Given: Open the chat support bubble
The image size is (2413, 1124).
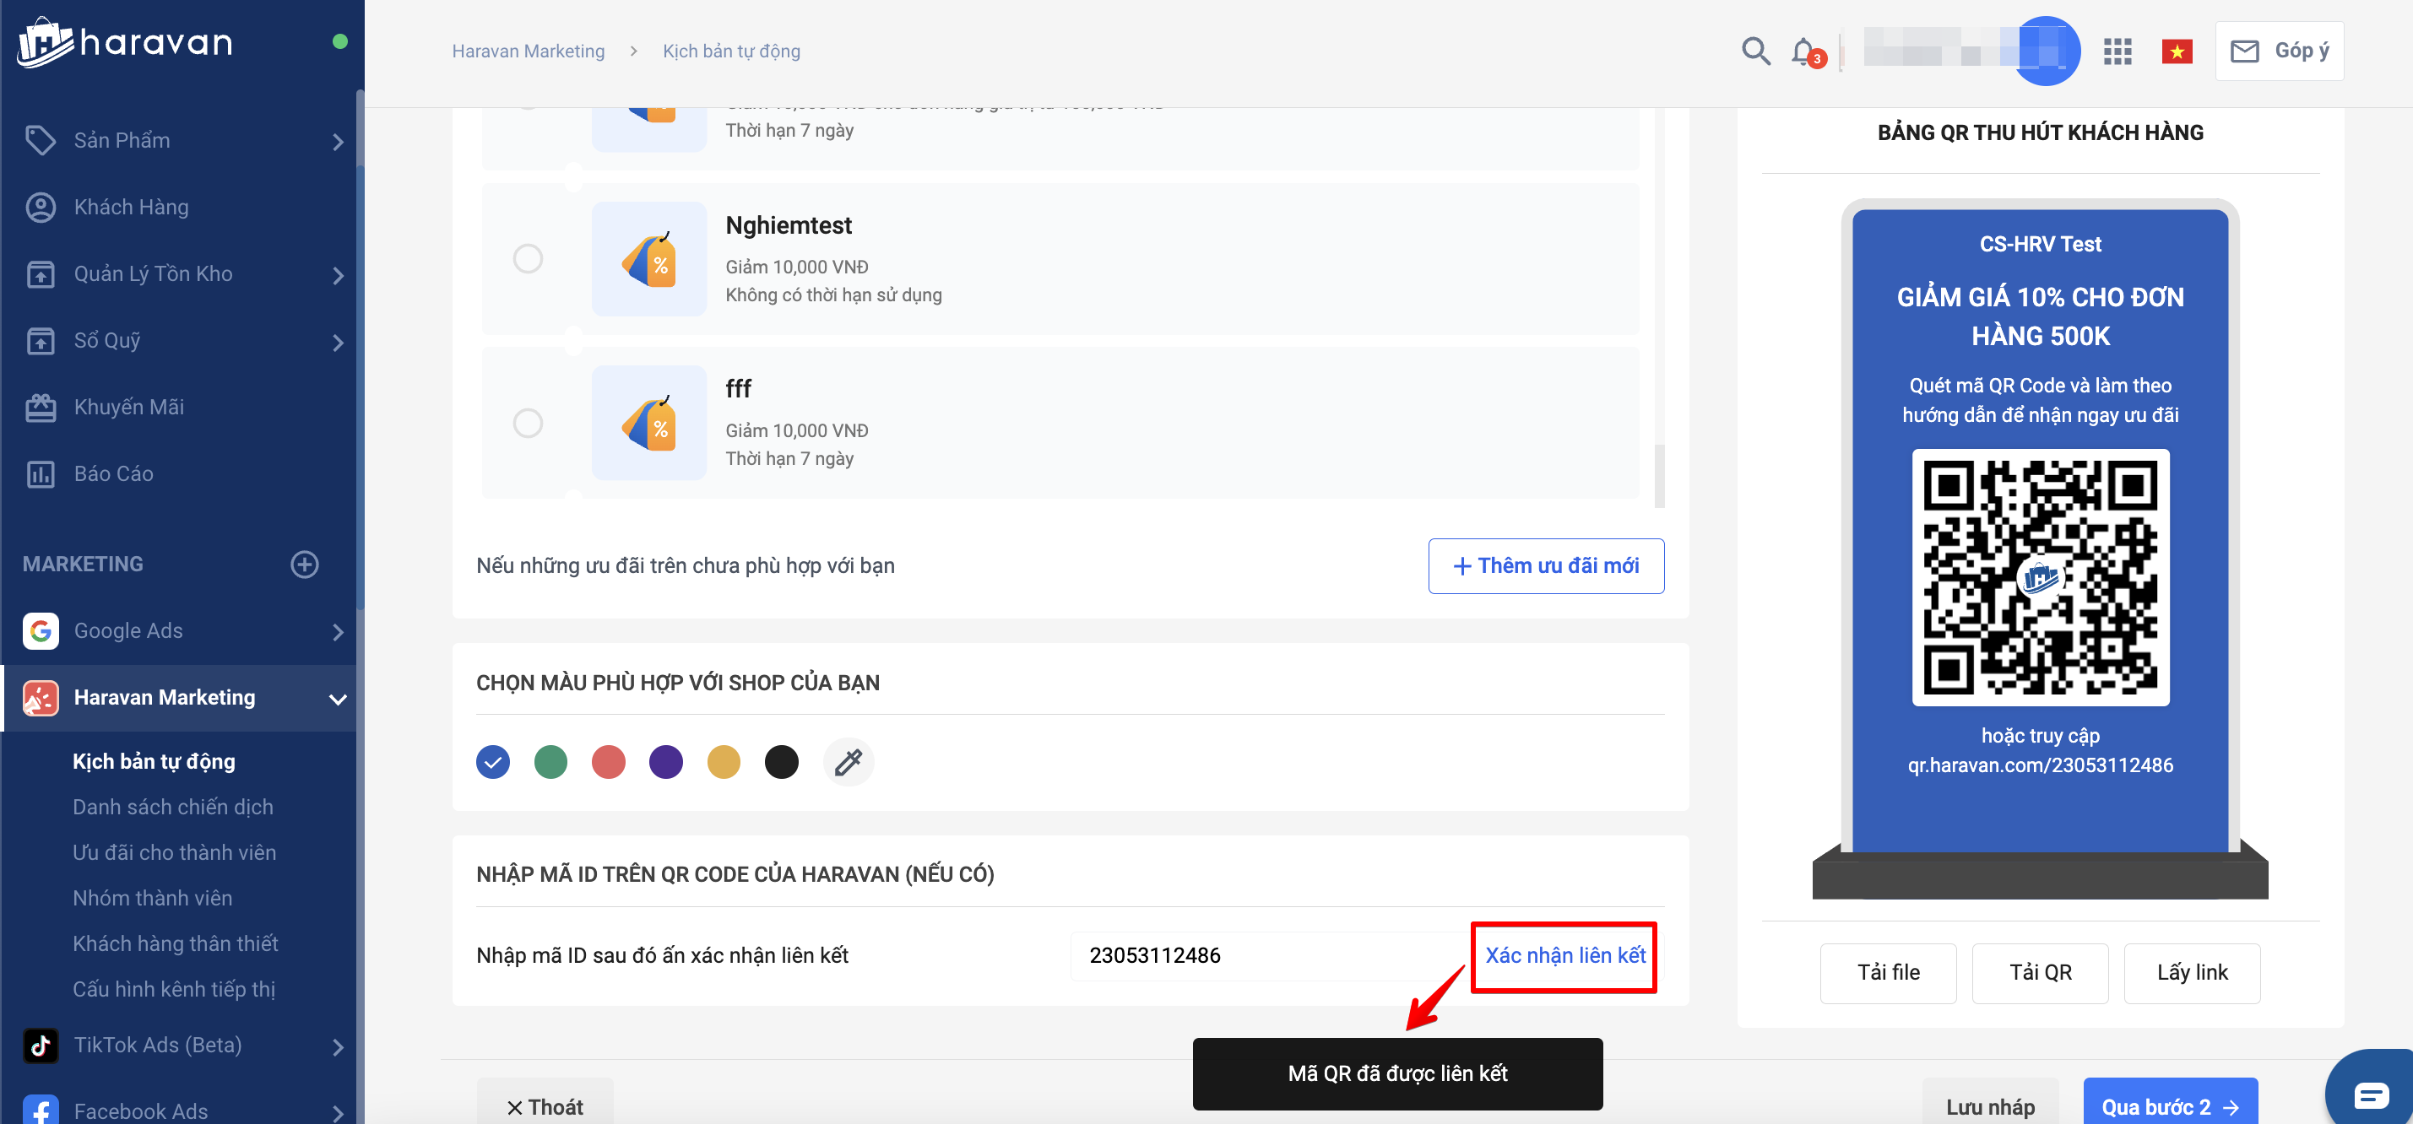Looking at the screenshot, I should [x=2371, y=1092].
